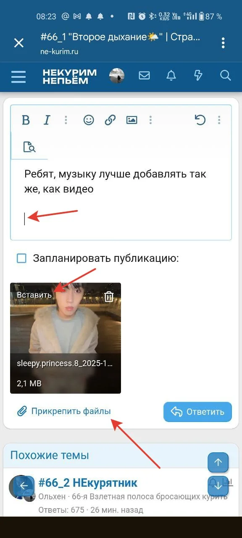Viewport: 242px width, 538px height.
Task: Submit the reply with the 'Ответить' button
Action: coord(197,411)
